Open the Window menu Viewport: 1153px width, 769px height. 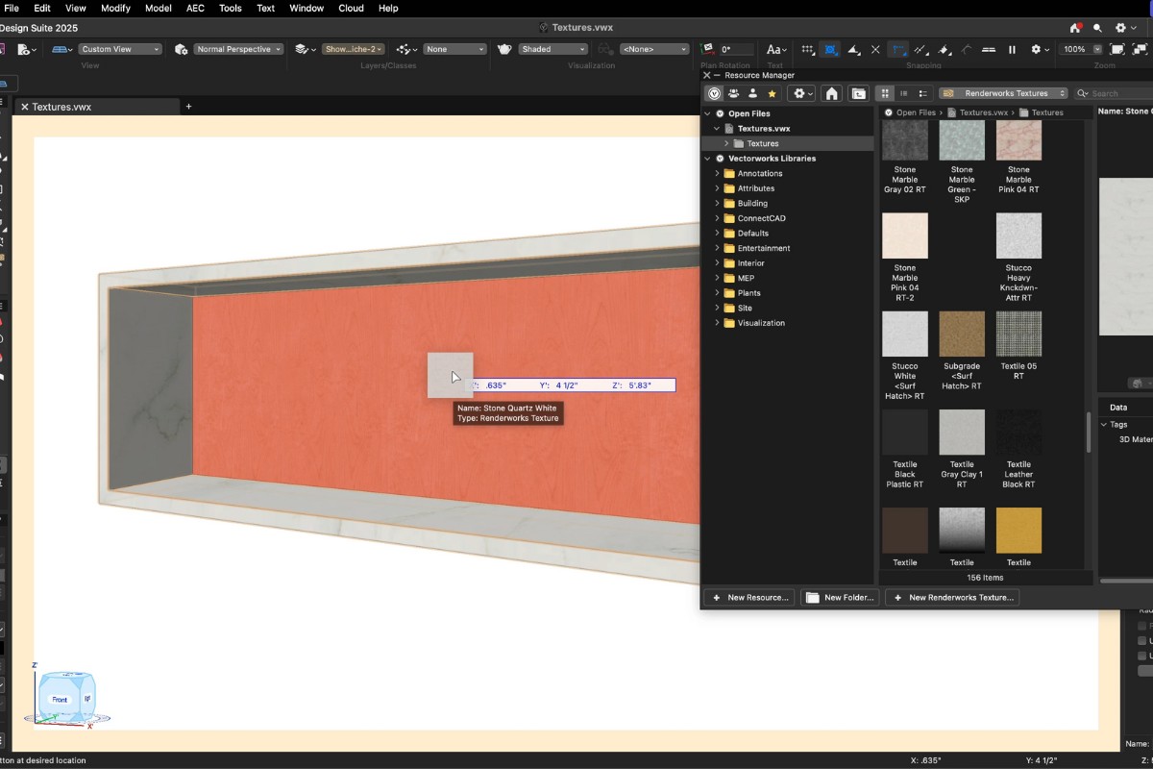(x=306, y=8)
